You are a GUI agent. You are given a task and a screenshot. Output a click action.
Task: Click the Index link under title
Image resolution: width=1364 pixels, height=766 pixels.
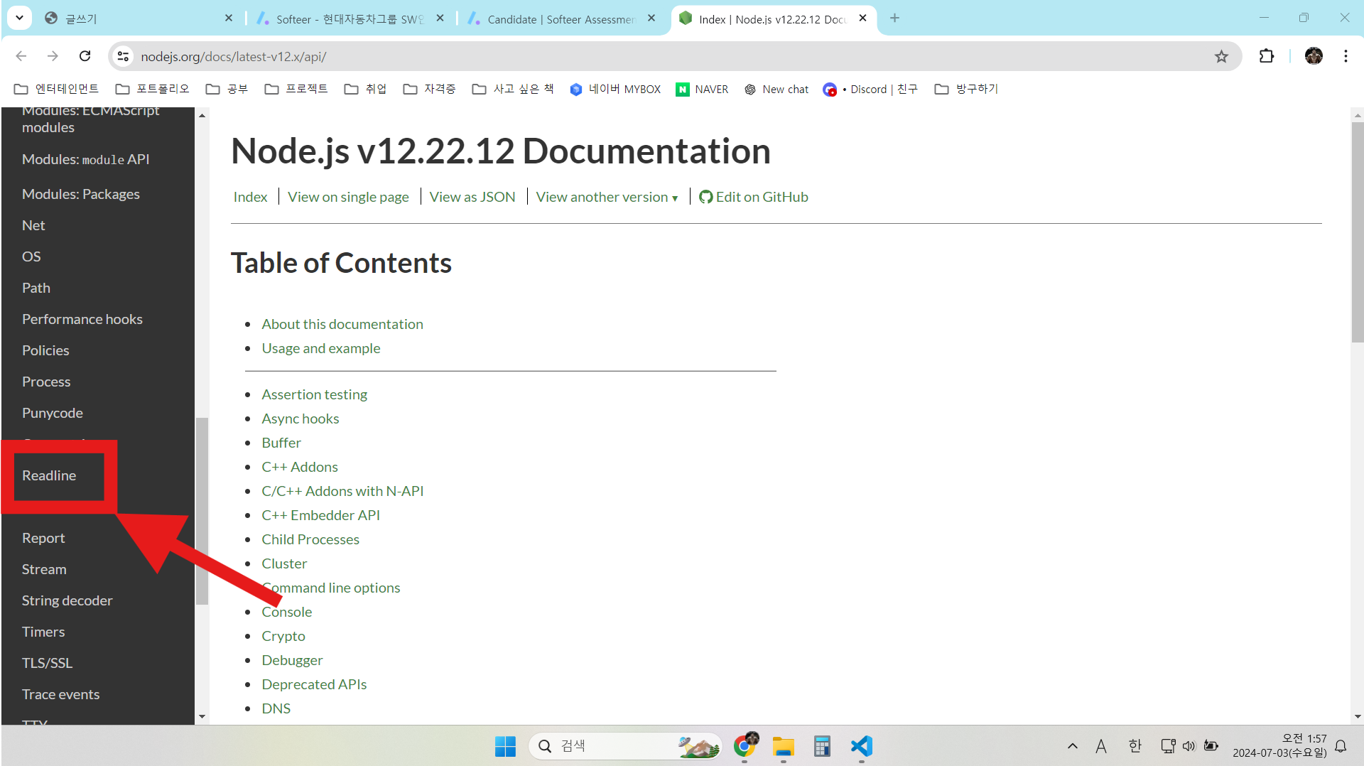tap(251, 197)
